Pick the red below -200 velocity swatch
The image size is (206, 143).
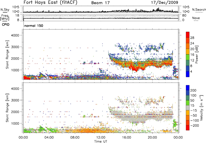[188, 128]
